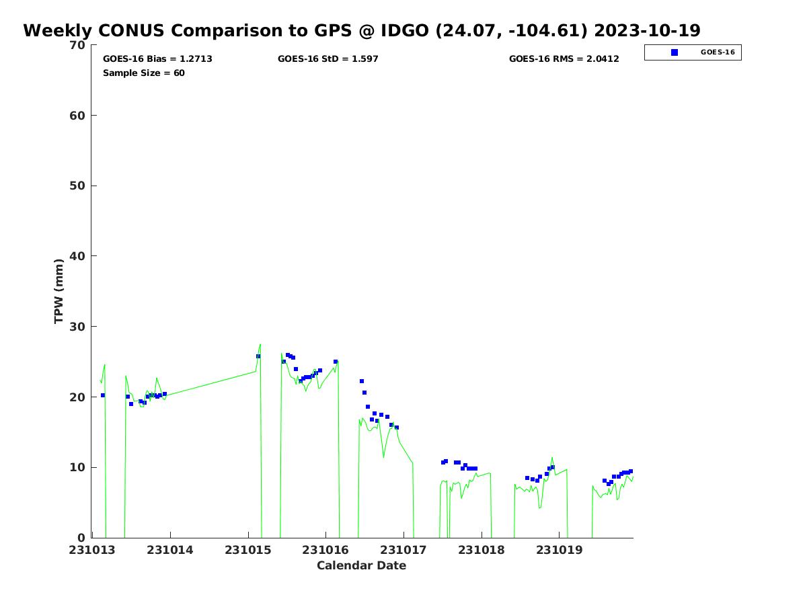Click the GOES-16 StD = 1.597 statistic
The width and height of the screenshot is (807, 605).
point(328,59)
